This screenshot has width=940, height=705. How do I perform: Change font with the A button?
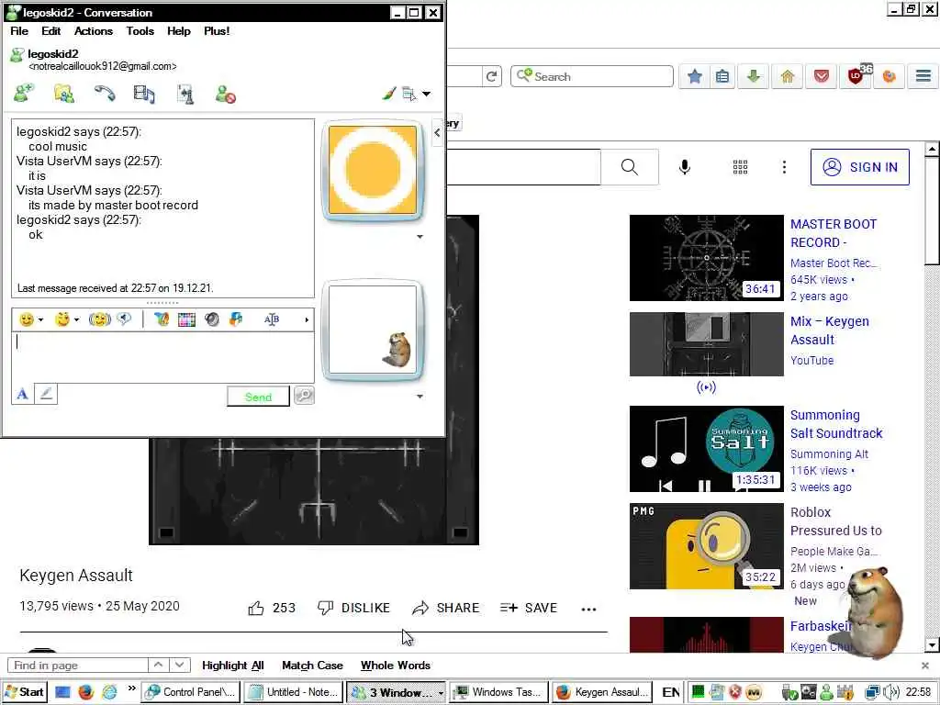tap(22, 395)
